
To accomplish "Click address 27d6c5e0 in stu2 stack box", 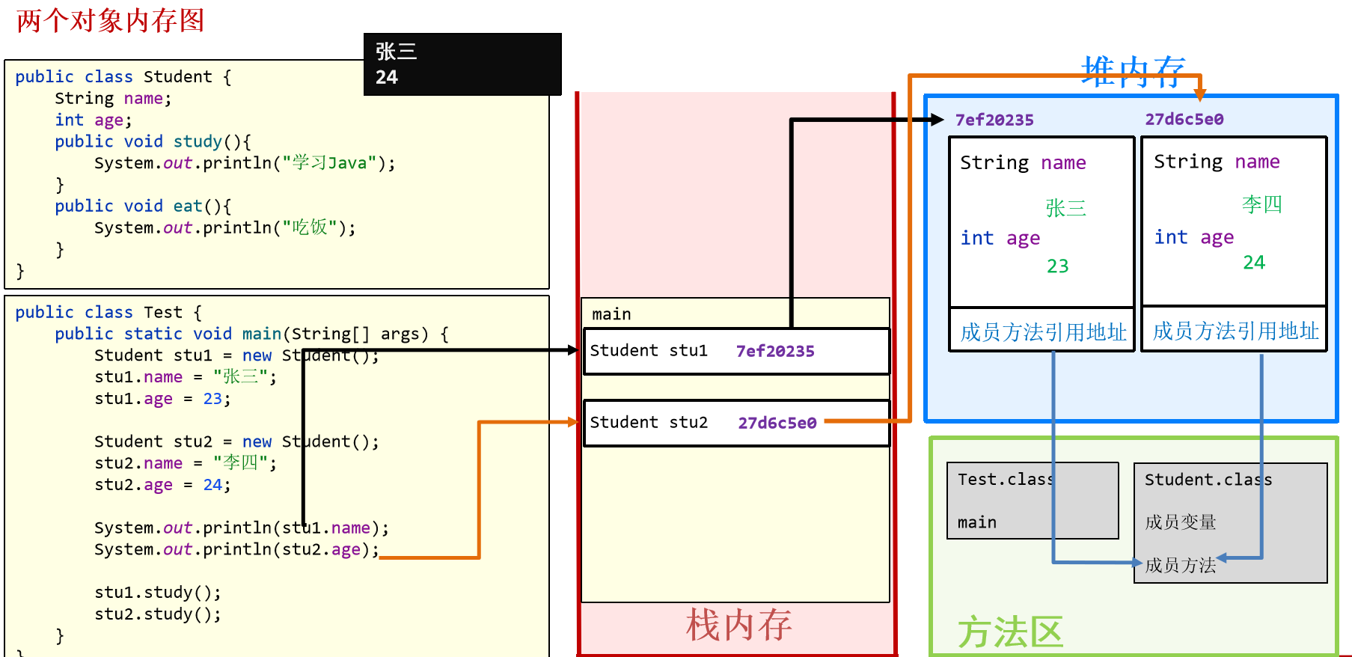I will coord(777,423).
